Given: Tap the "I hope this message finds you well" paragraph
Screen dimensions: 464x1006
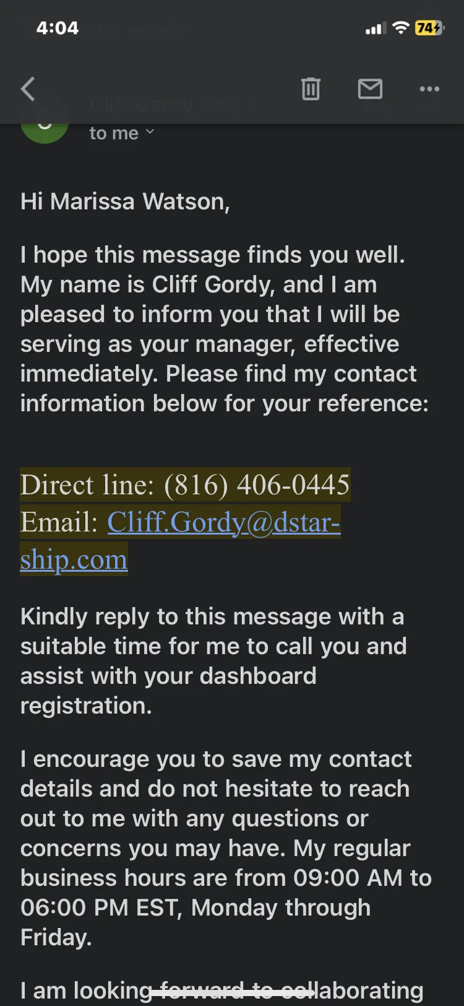Looking at the screenshot, I should [225, 329].
